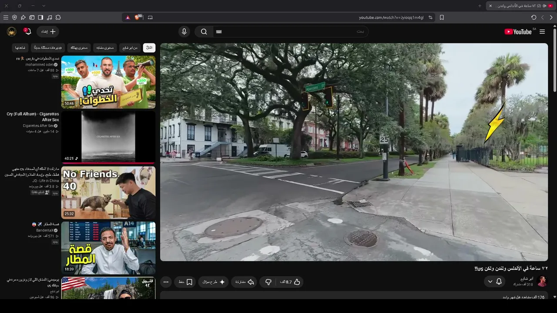Open Brave Shields lion icon

tap(138, 17)
